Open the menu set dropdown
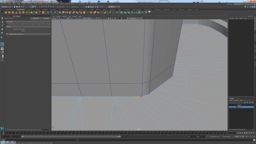The width and height of the screenshot is (256, 144). pyautogui.click(x=6, y=7)
